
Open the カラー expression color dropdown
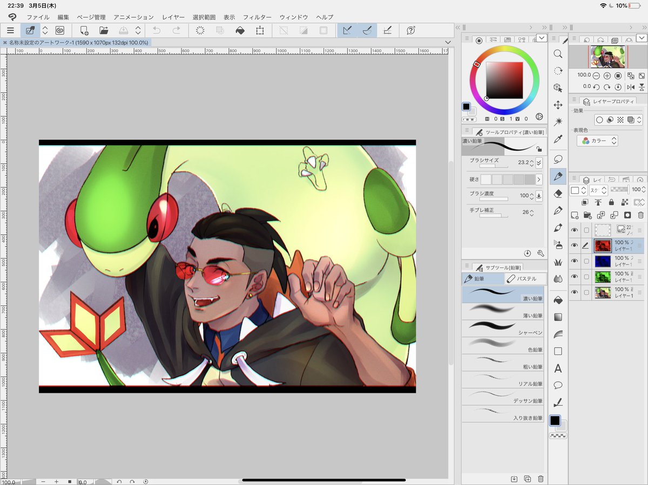click(597, 141)
